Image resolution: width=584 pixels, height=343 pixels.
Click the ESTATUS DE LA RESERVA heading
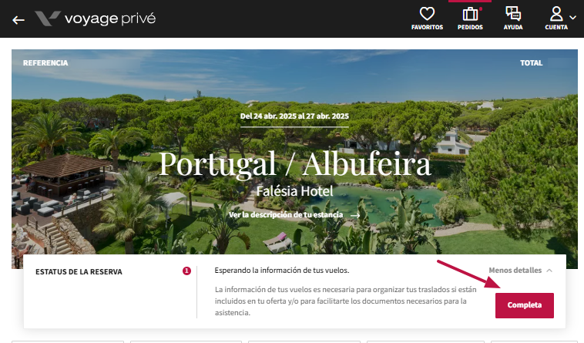coord(79,272)
